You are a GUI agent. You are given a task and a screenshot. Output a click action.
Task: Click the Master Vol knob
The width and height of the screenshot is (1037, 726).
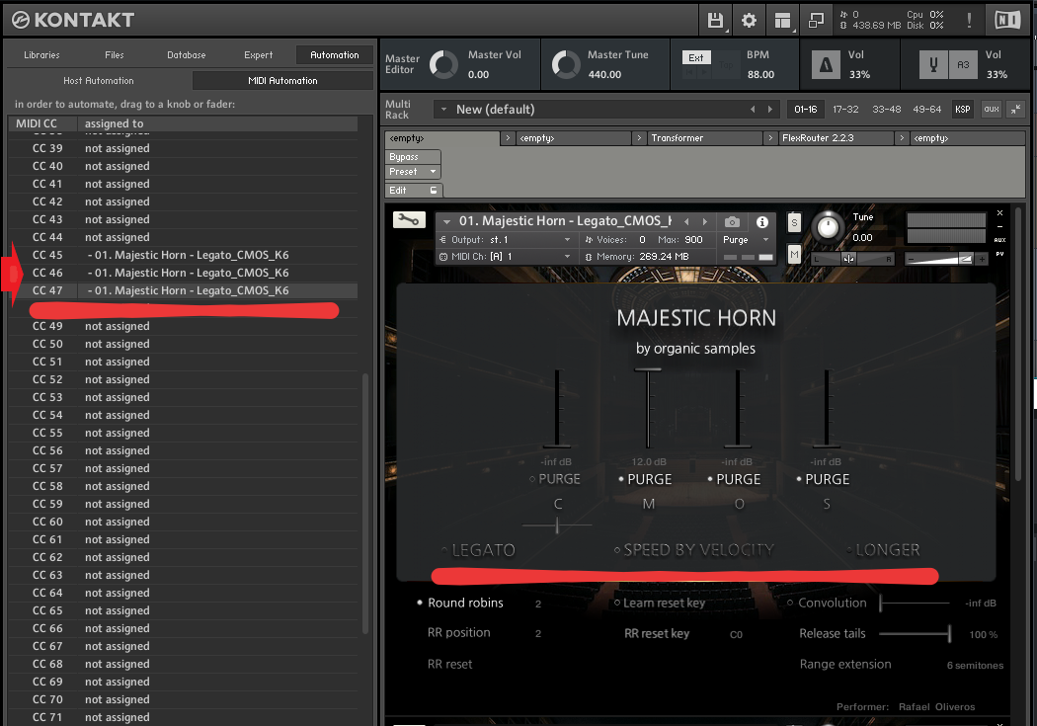(x=443, y=65)
